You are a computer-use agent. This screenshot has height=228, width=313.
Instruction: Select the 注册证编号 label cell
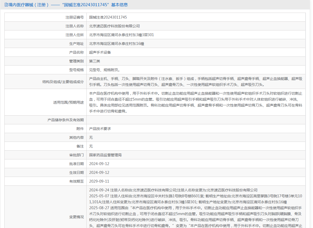[x=45, y=17]
